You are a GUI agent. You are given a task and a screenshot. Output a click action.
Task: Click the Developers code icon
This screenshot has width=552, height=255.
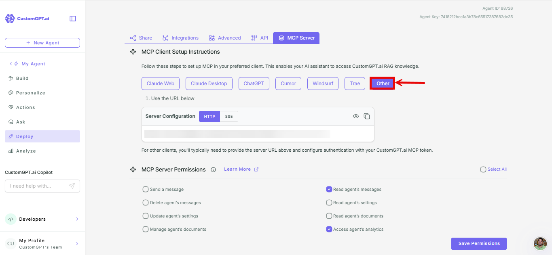(x=11, y=219)
